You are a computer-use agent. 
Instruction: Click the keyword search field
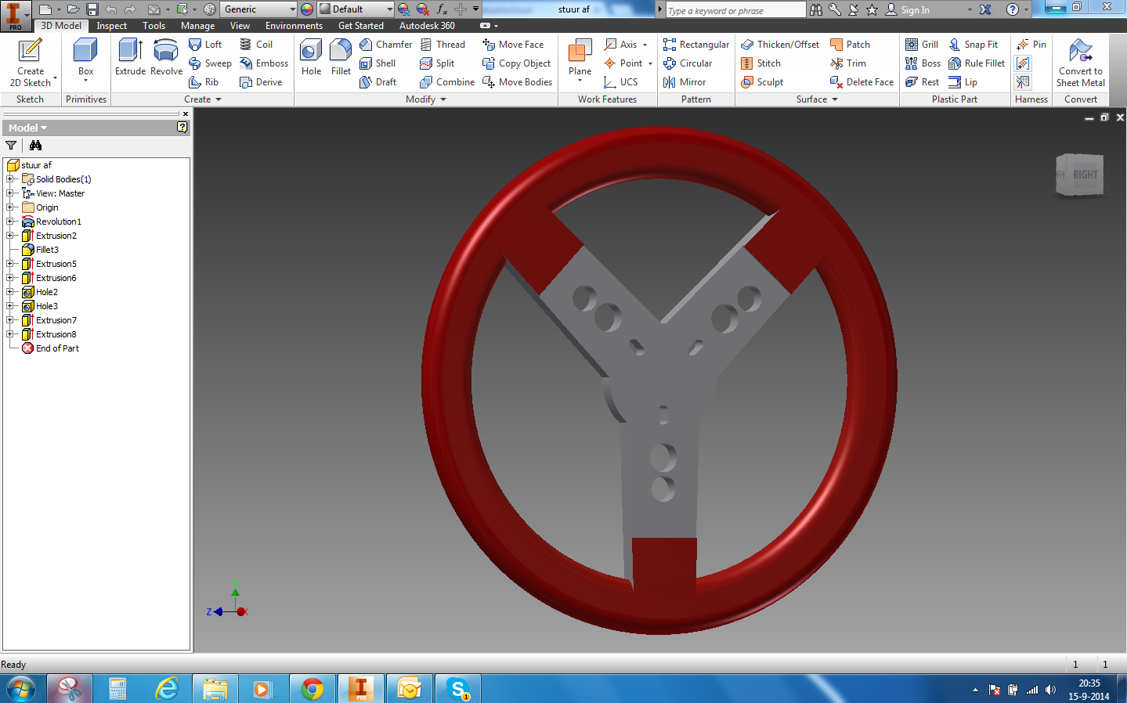coord(735,10)
